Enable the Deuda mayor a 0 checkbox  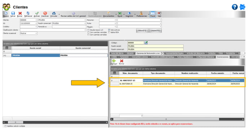coord(89,30)
